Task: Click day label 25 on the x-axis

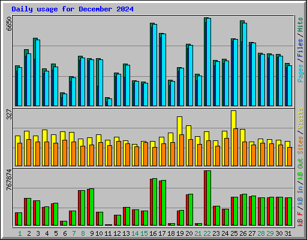Action: click(x=234, y=233)
